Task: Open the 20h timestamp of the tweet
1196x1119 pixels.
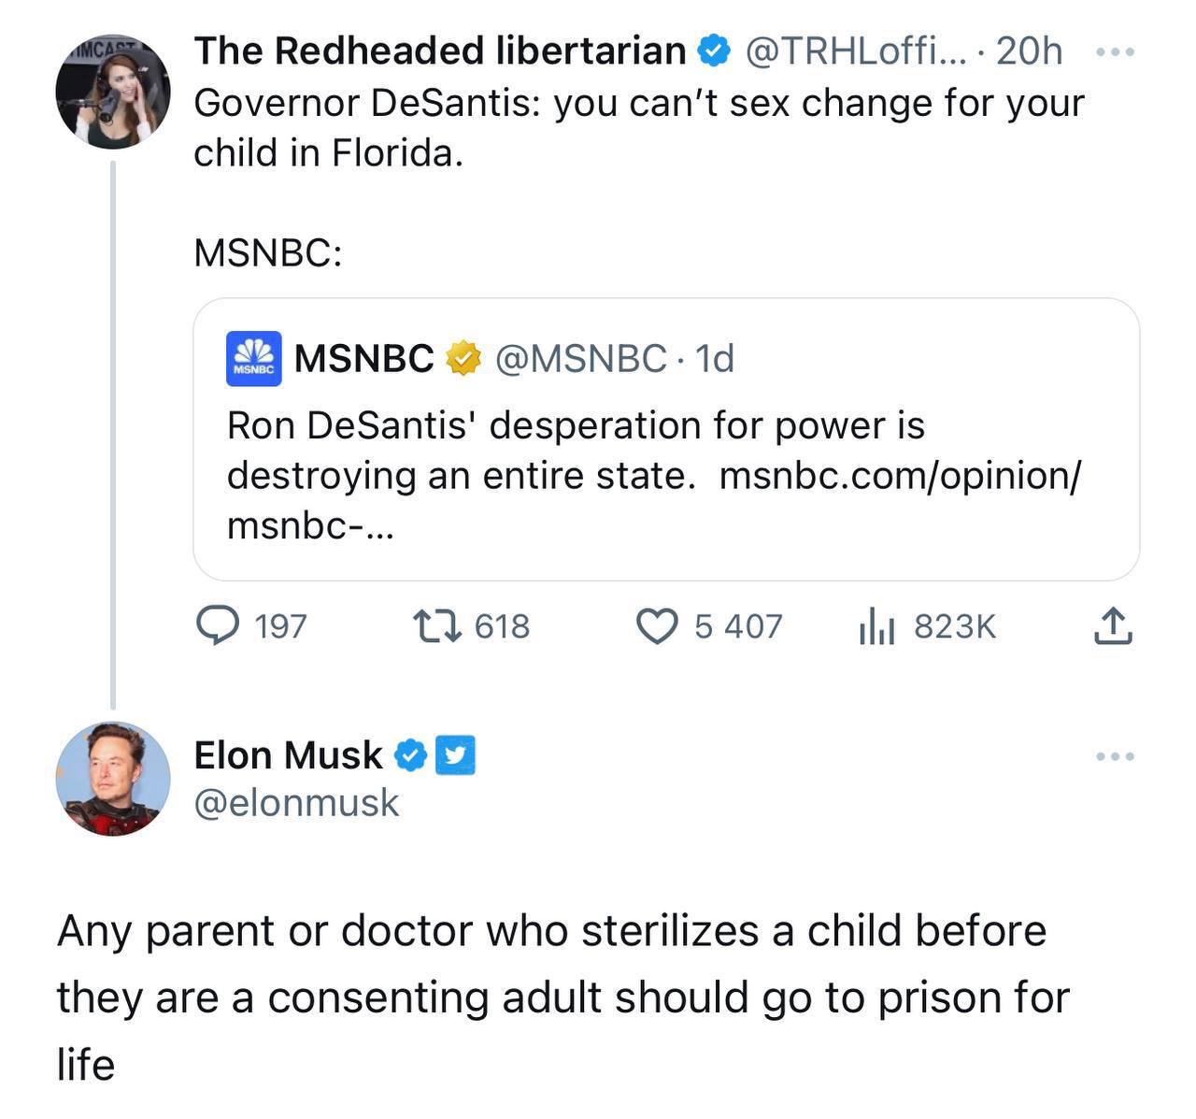Action: [1029, 51]
